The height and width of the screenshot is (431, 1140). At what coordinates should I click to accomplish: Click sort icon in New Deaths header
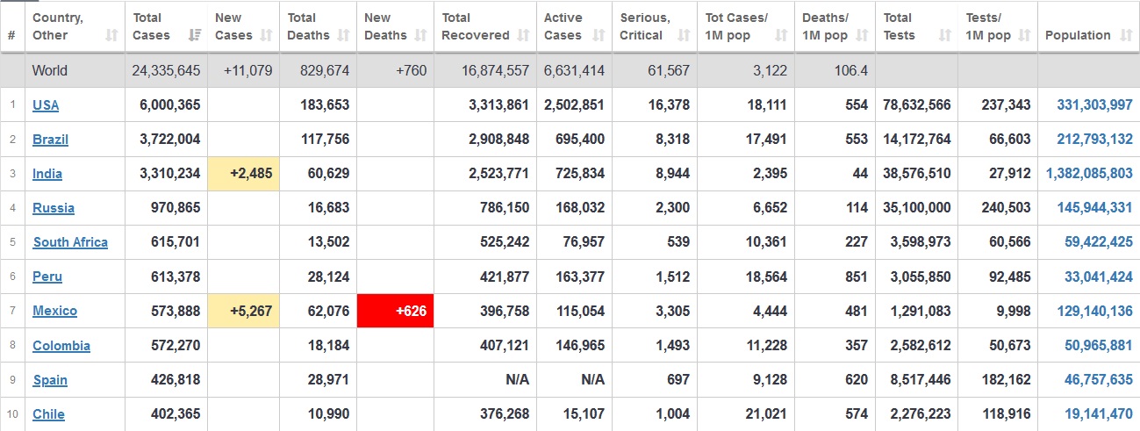[x=421, y=36]
